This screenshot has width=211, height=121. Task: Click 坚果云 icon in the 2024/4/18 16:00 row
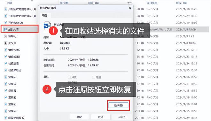click(6, 97)
